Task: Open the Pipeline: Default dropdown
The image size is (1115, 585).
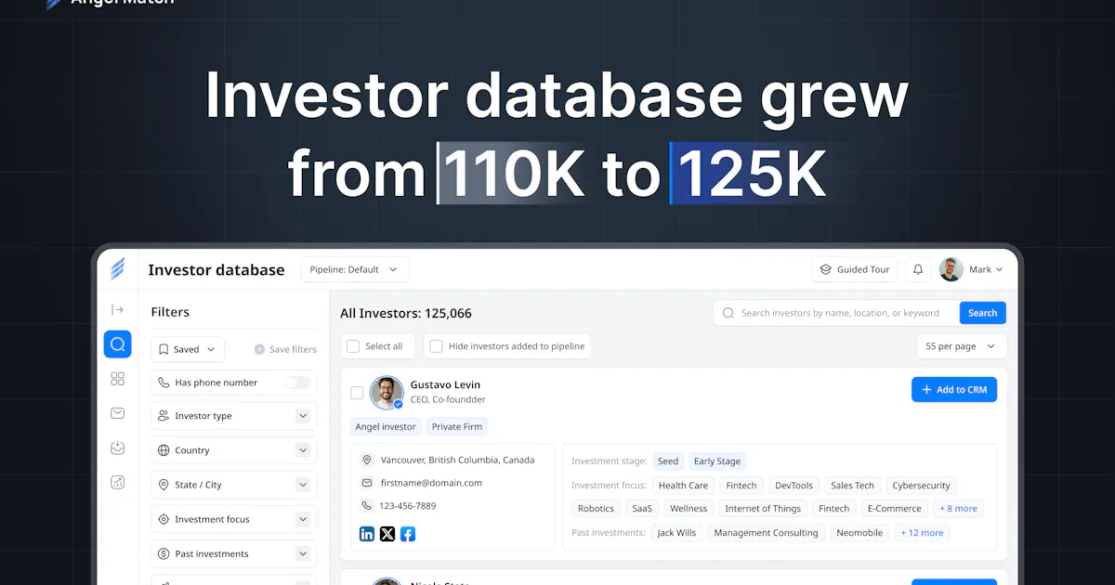Action: 355,269
